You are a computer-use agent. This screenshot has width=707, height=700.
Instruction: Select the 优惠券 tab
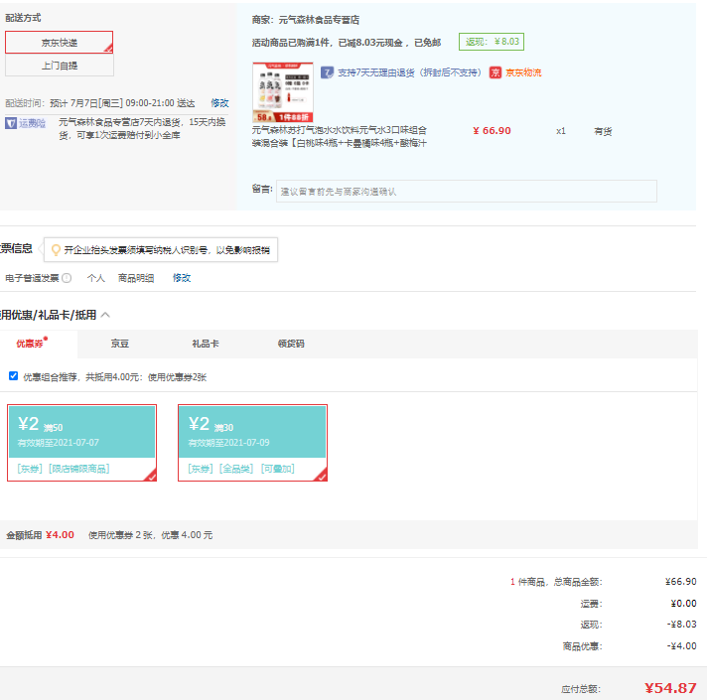tap(29, 344)
